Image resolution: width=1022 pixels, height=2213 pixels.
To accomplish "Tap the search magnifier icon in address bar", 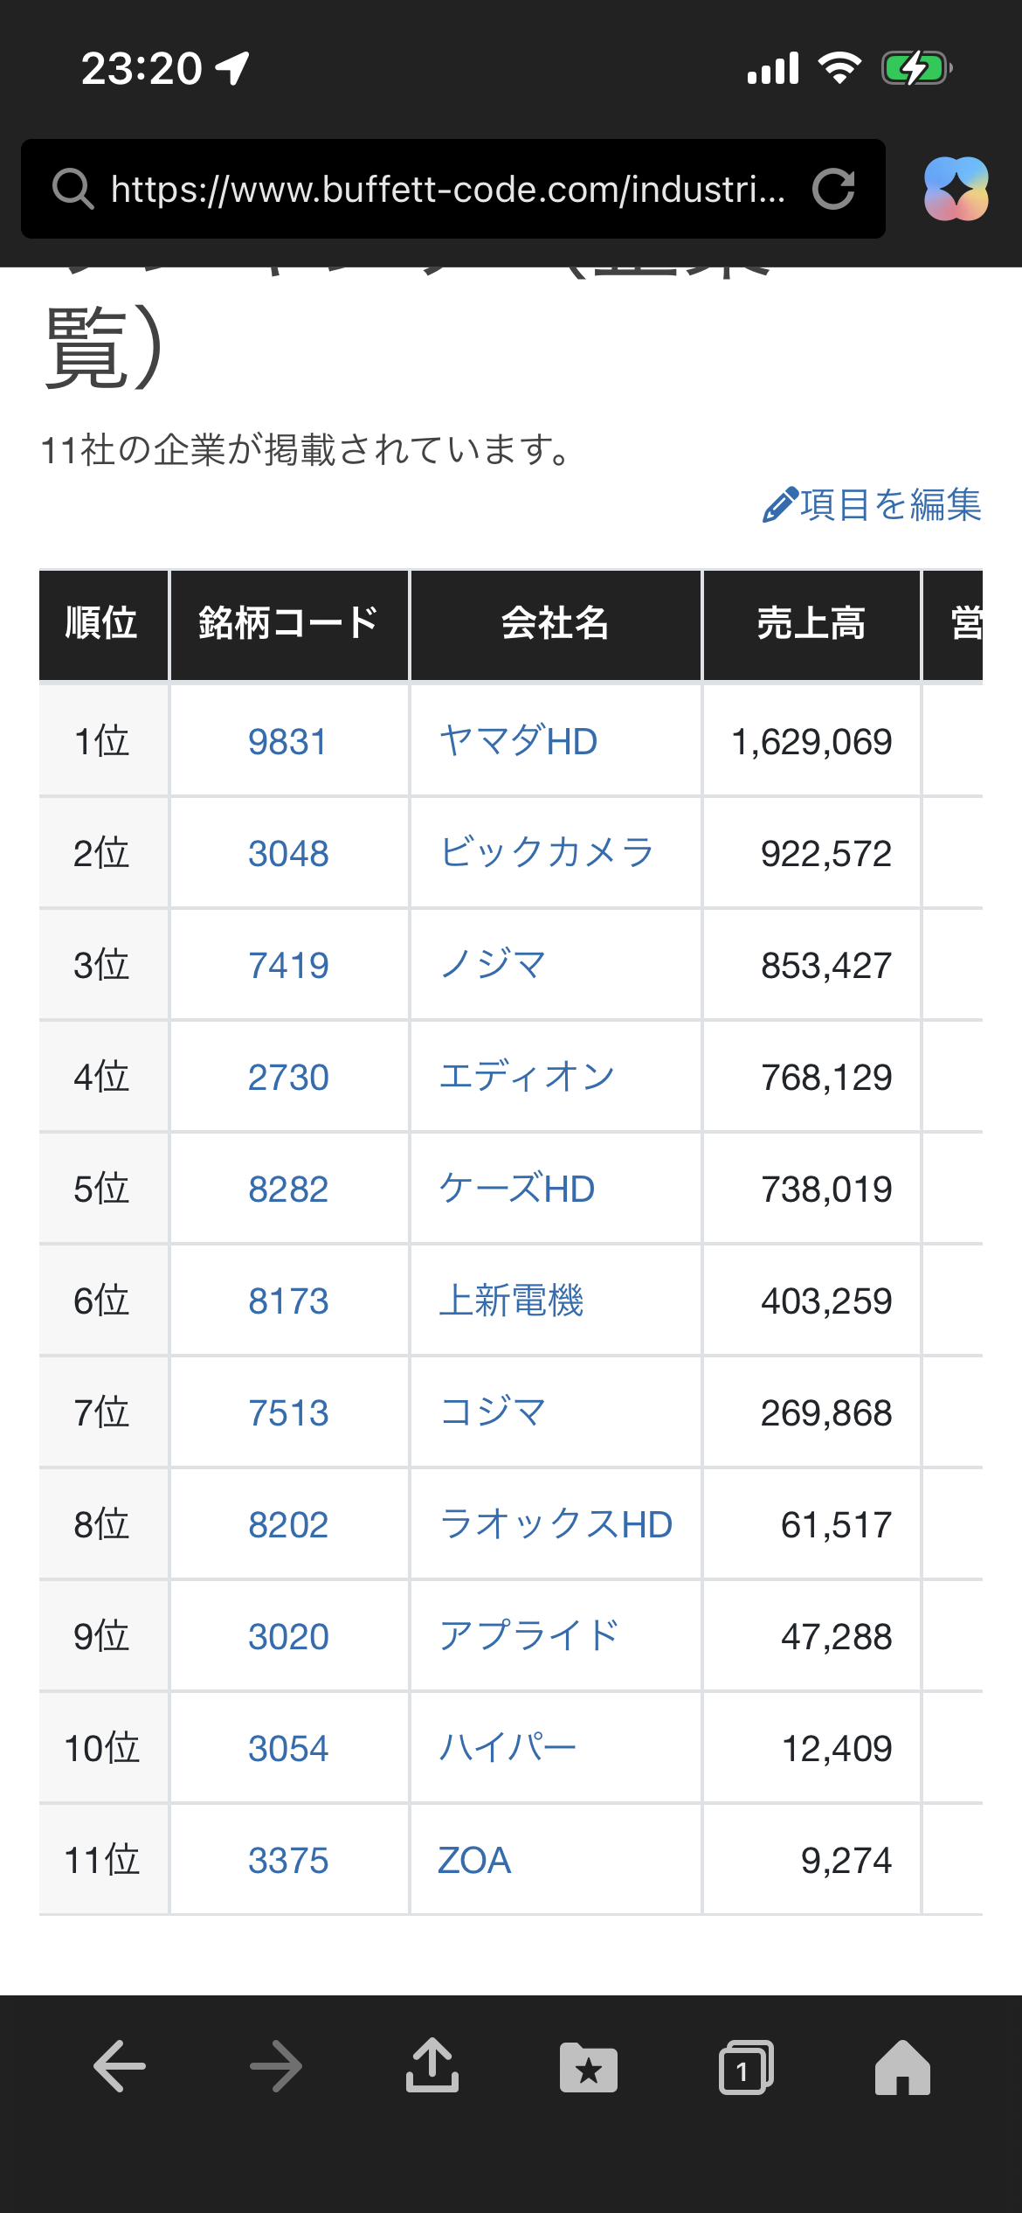I will 73,189.
